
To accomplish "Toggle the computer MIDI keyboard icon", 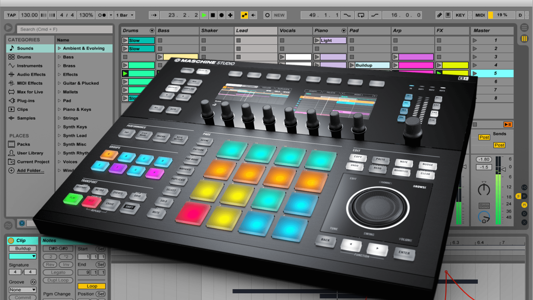I will (449, 15).
